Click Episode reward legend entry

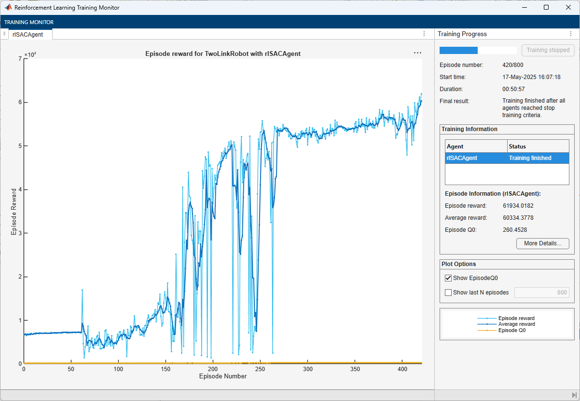click(x=516, y=318)
